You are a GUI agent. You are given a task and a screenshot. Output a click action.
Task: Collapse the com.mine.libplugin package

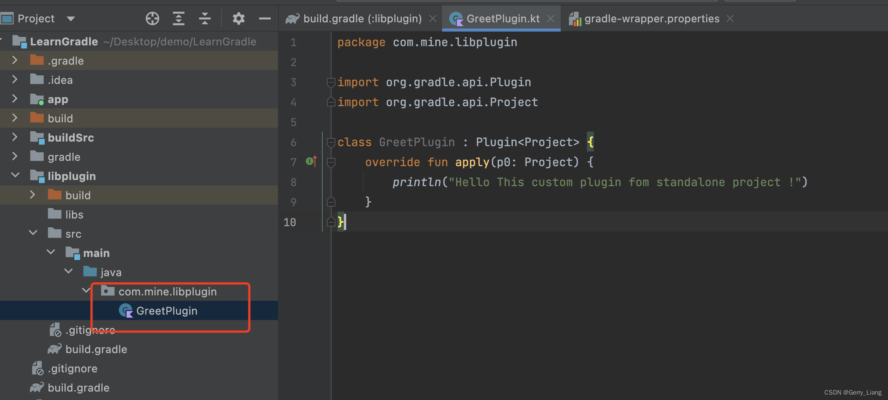86,291
